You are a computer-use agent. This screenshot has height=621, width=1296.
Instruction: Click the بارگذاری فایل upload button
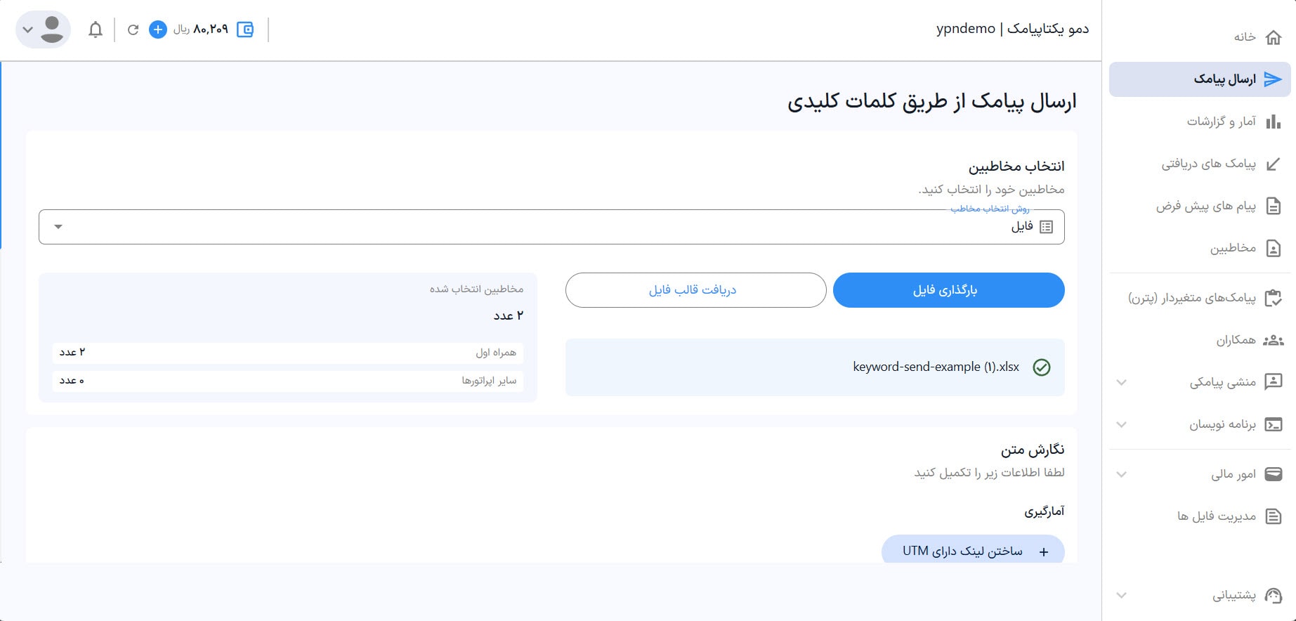tap(948, 290)
